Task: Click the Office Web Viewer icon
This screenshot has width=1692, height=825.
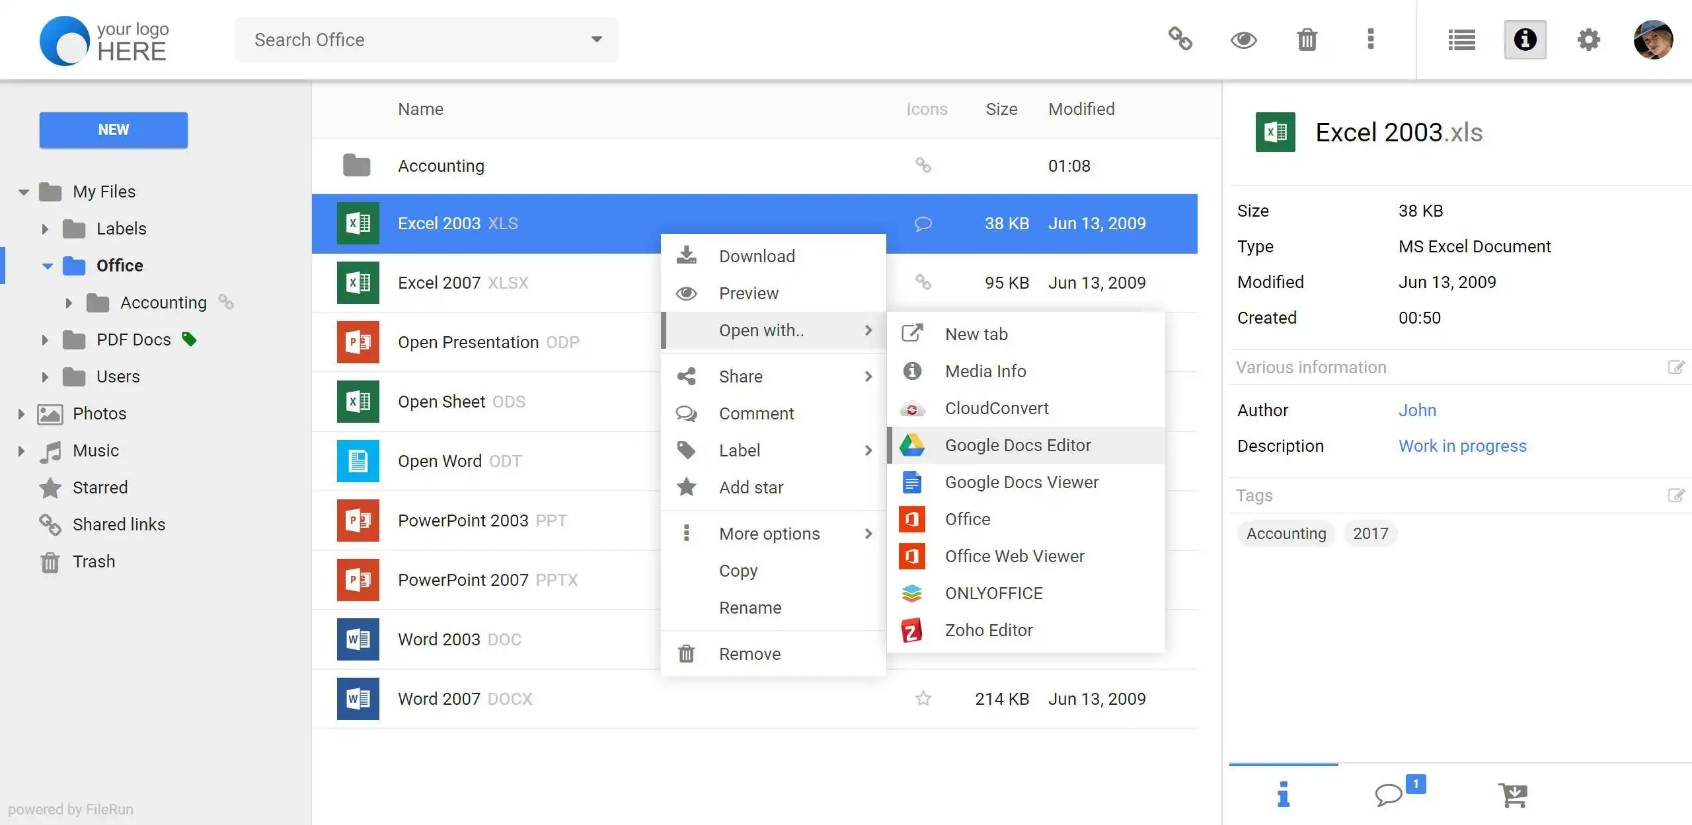Action: pyautogui.click(x=911, y=556)
